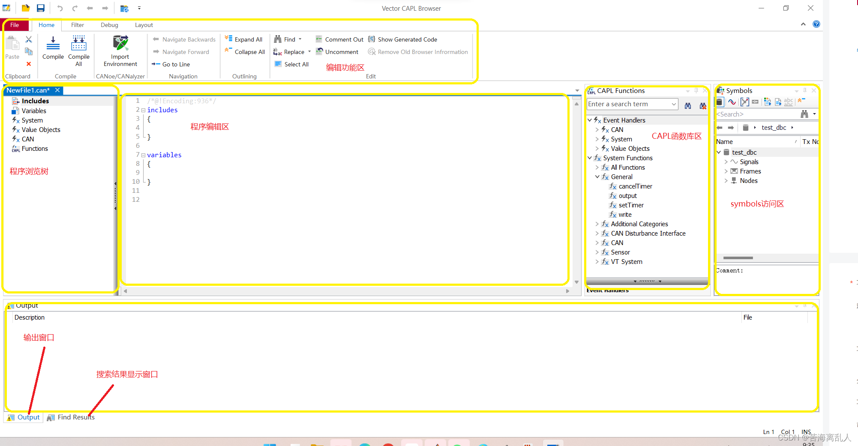858x446 pixels.
Task: Click Collapse All in Outlining group
Action: click(244, 52)
